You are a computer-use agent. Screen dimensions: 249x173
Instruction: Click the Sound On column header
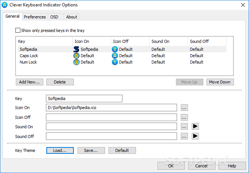pyautogui.click(x=168, y=41)
